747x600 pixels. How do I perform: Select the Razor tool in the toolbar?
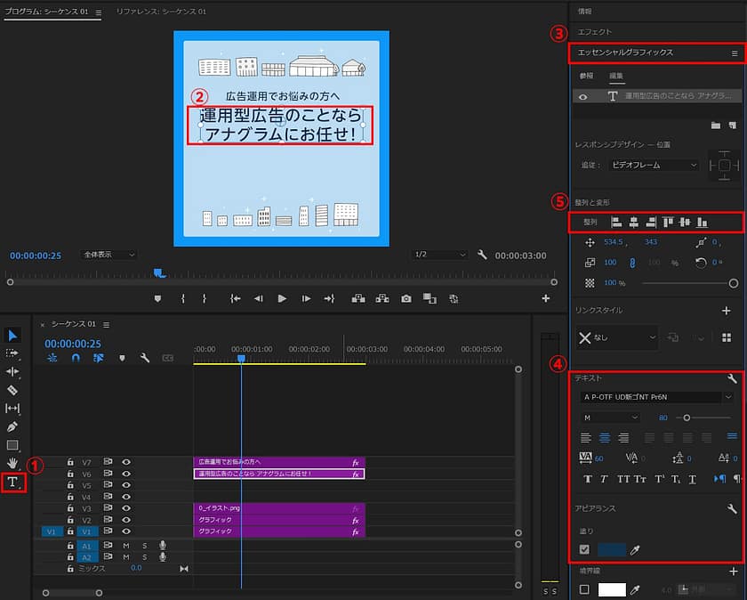pos(12,389)
